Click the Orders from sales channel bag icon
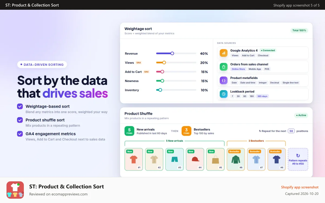 tap(224, 67)
